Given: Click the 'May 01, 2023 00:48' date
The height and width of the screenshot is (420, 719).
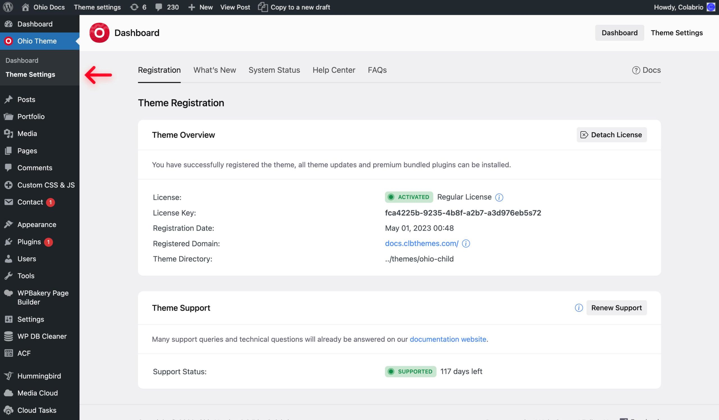Looking at the screenshot, I should 419,228.
